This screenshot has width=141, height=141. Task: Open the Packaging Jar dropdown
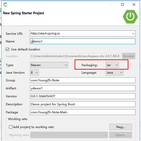pos(112,65)
